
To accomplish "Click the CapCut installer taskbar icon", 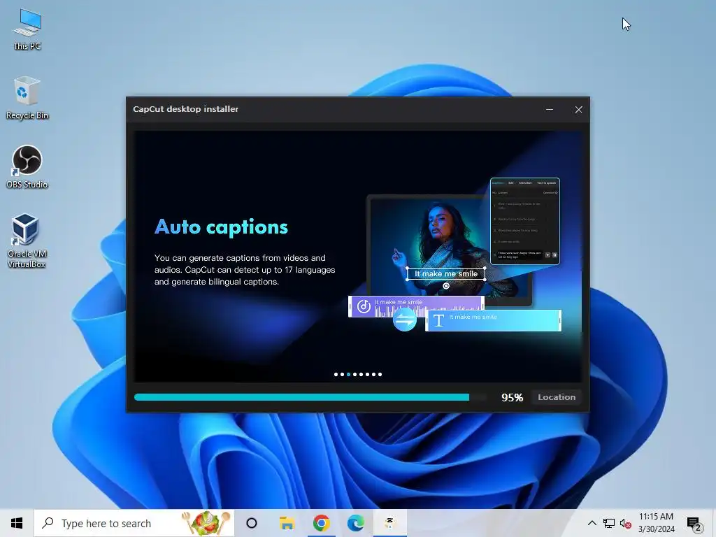I will click(389, 523).
